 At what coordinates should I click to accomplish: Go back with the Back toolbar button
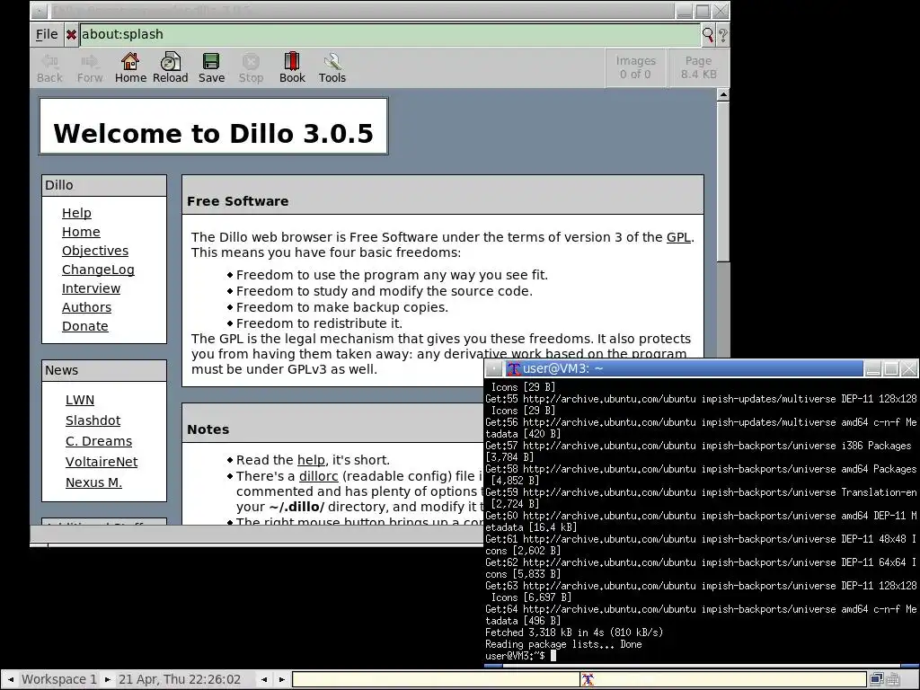click(49, 68)
